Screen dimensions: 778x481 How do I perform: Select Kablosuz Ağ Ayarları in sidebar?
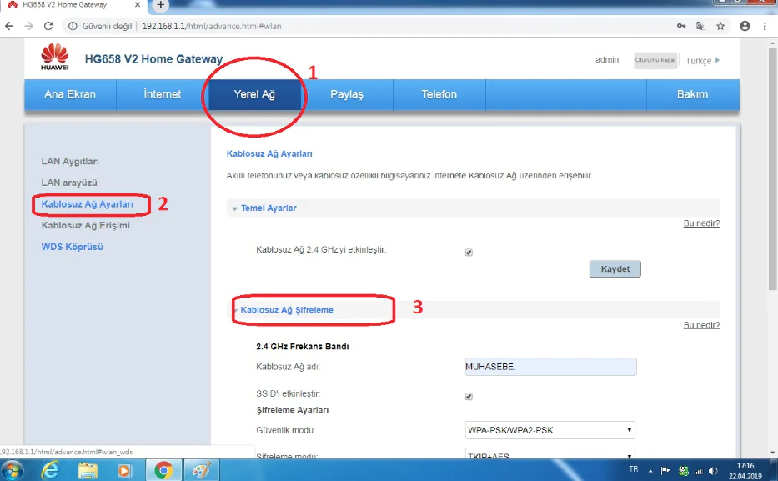click(88, 203)
